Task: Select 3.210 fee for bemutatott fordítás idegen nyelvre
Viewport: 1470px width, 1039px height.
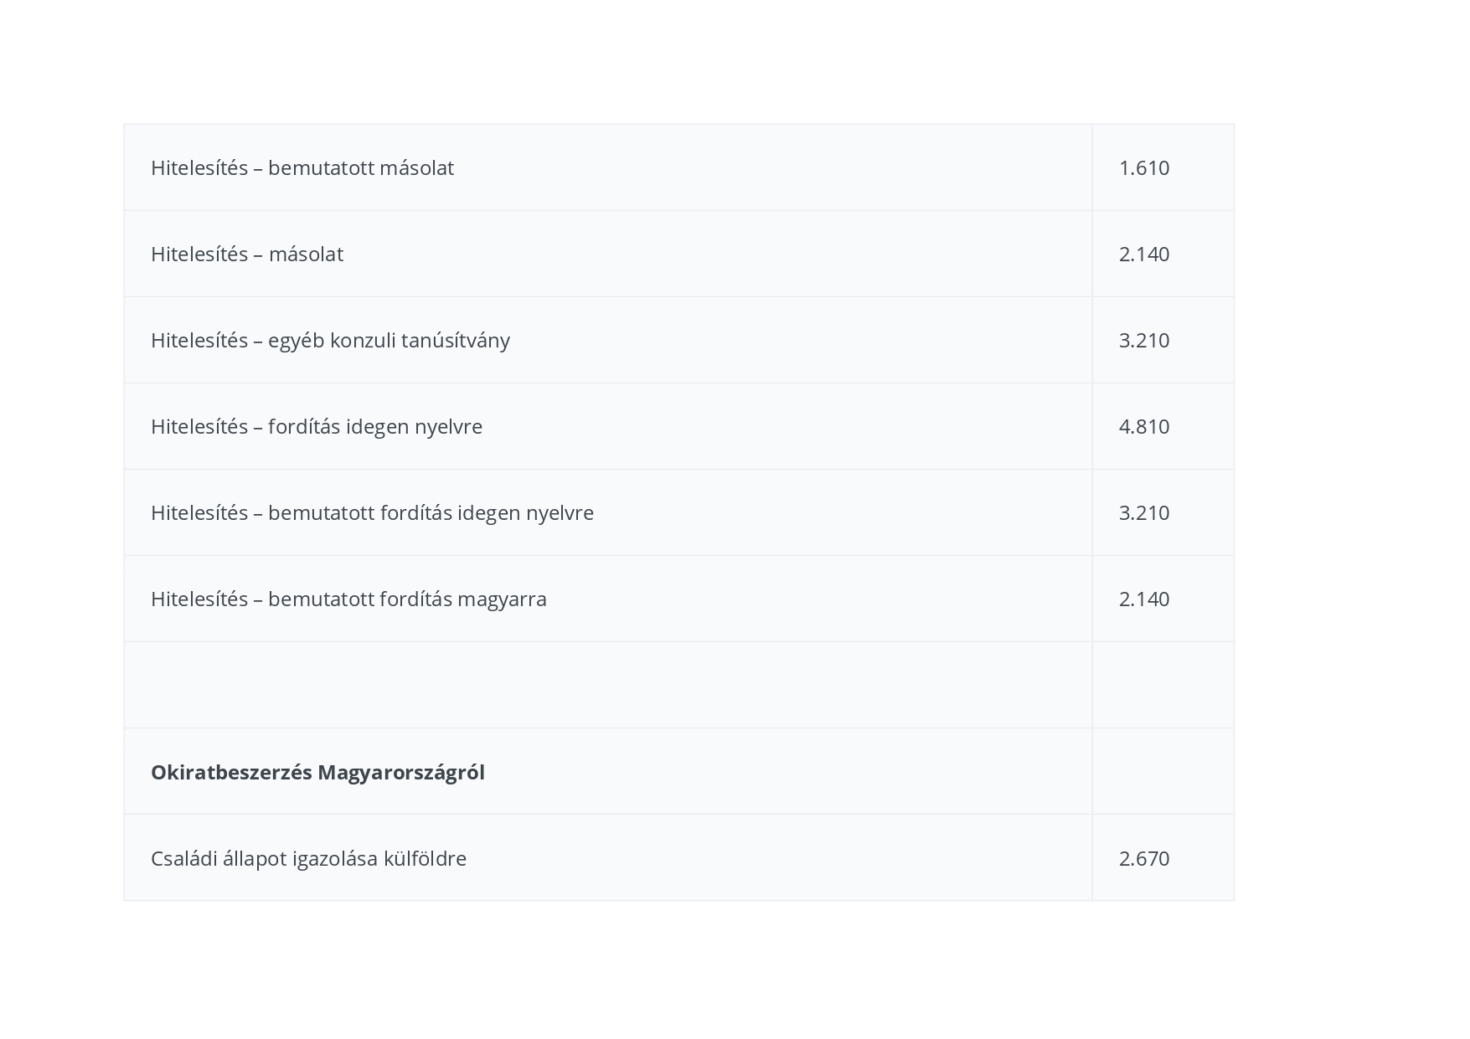Action: tap(1144, 512)
